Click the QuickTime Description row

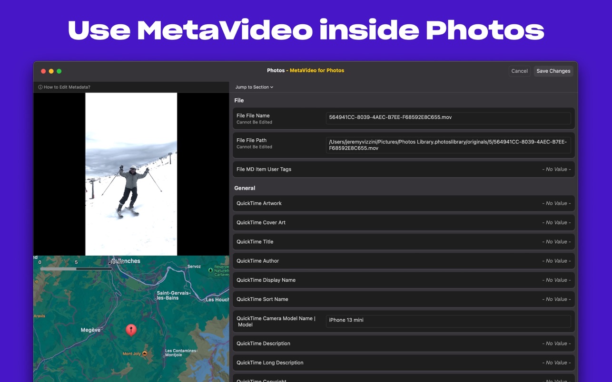403,344
